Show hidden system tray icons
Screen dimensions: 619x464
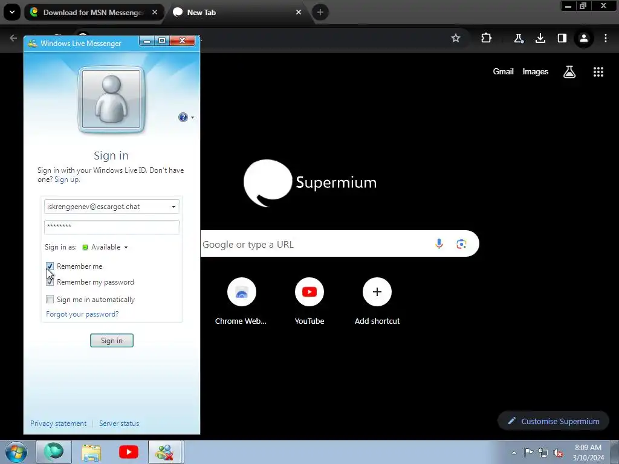(514, 453)
